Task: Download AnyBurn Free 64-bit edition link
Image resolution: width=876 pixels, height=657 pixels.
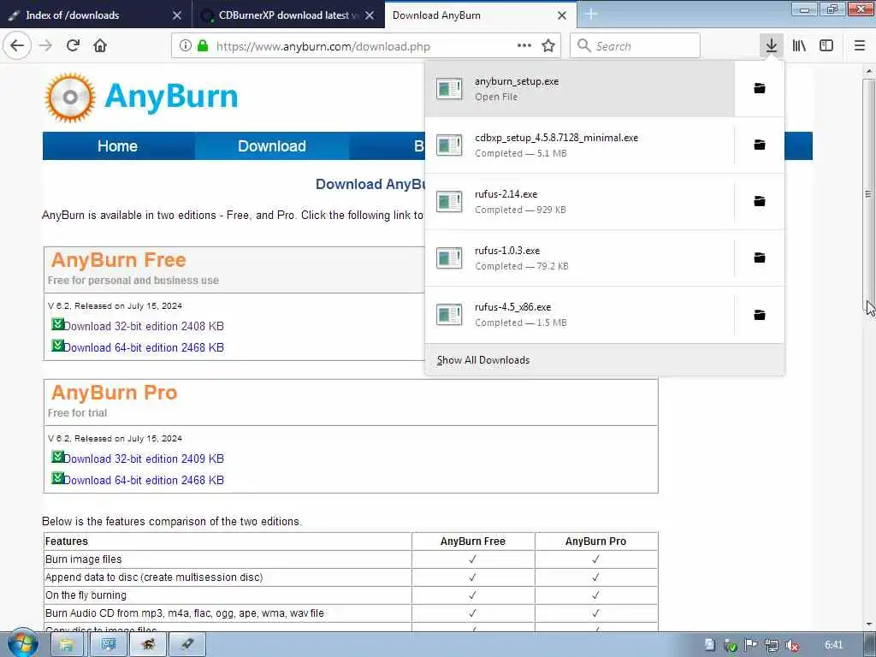Action: coord(144,347)
